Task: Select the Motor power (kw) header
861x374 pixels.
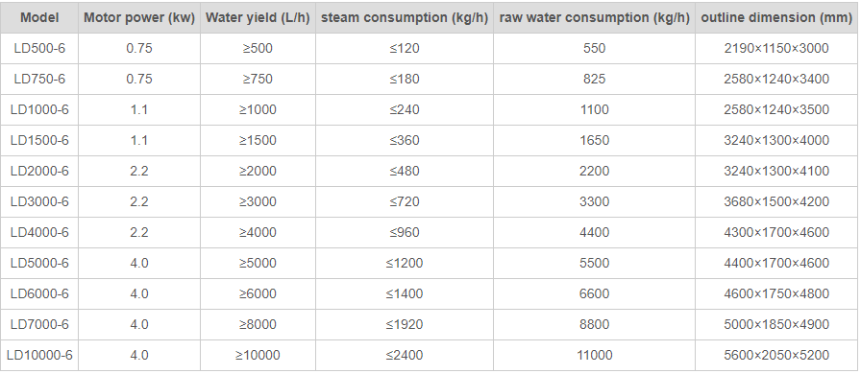Action: click(x=139, y=17)
